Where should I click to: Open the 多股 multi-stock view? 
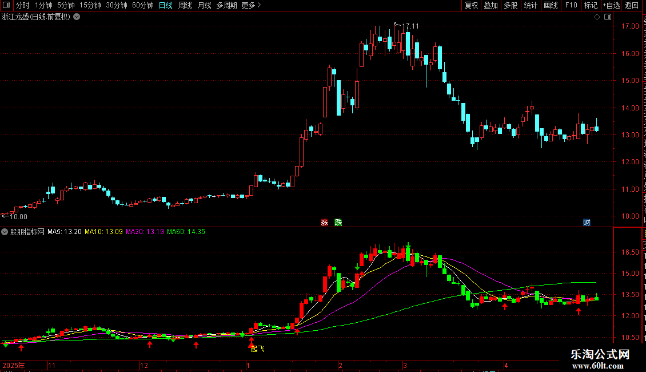511,5
